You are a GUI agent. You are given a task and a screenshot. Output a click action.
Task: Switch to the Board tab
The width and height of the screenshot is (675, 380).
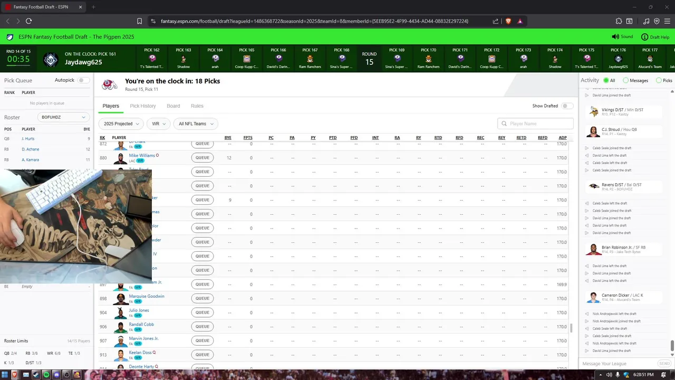point(173,106)
